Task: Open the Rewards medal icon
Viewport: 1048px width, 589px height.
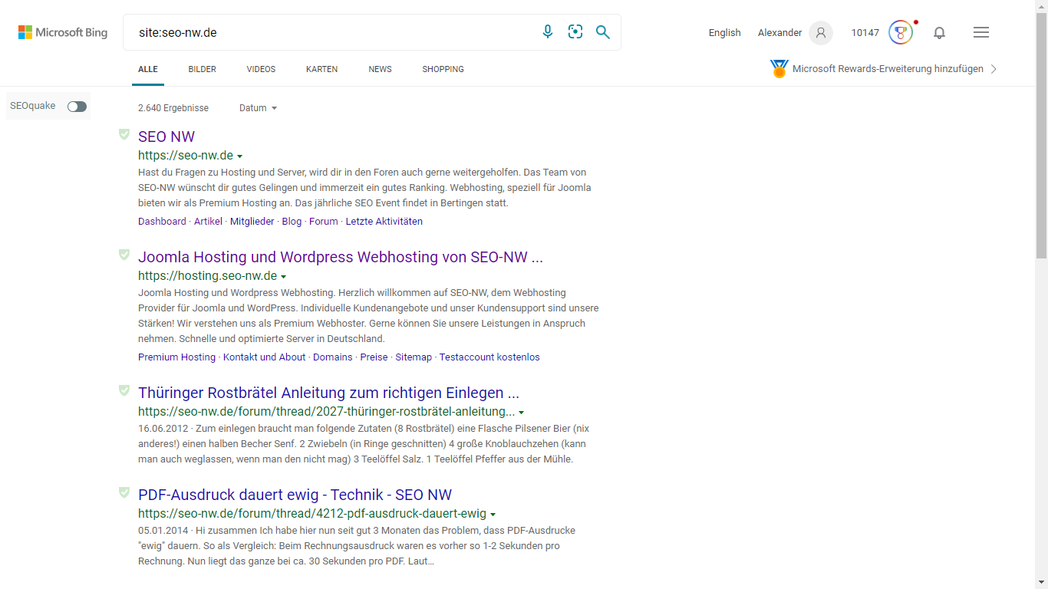Action: 901,32
